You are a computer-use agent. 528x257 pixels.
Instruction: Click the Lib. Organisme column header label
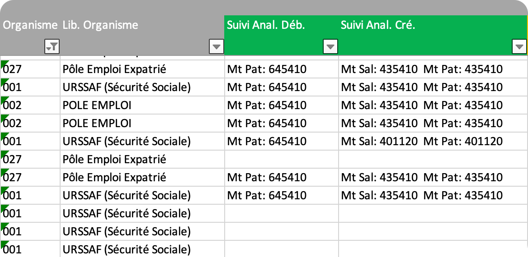tap(100, 25)
